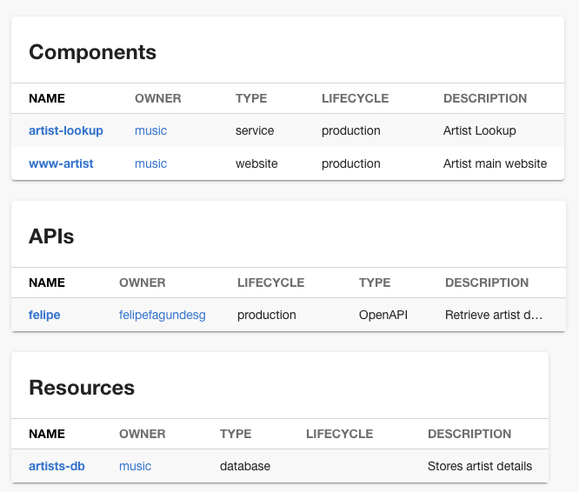
Task: Open the www-artist component link
Action: [x=61, y=163]
